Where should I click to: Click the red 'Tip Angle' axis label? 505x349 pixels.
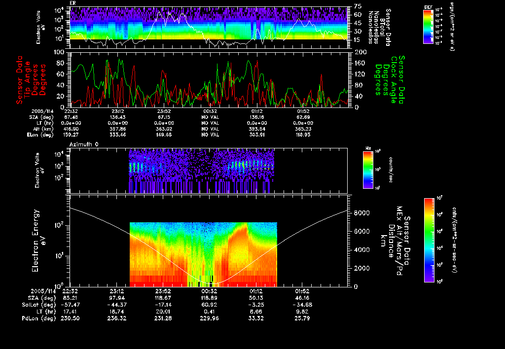pyautogui.click(x=28, y=80)
